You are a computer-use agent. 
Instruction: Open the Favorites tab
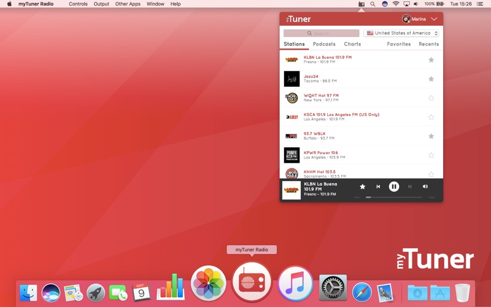tap(398, 44)
